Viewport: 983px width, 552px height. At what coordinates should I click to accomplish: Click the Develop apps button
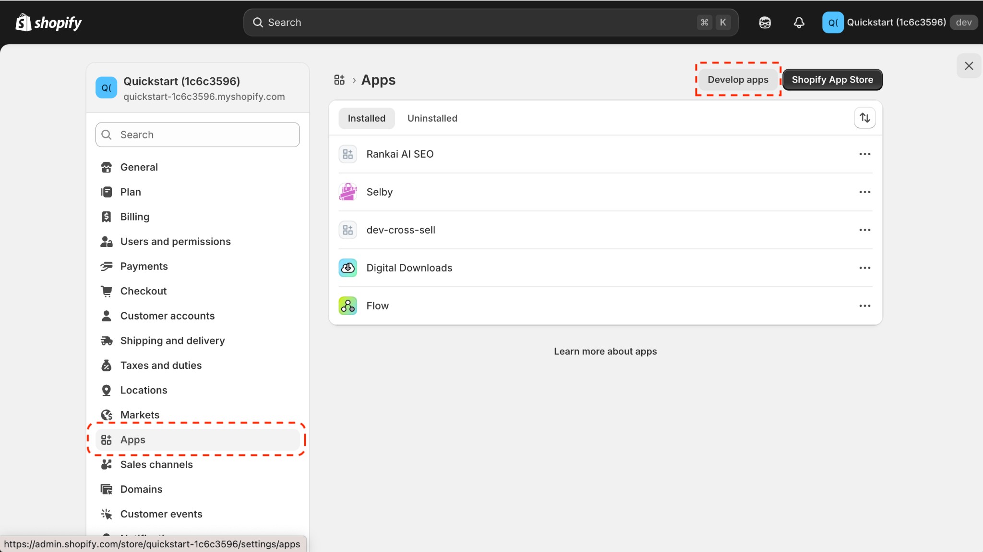(737, 80)
